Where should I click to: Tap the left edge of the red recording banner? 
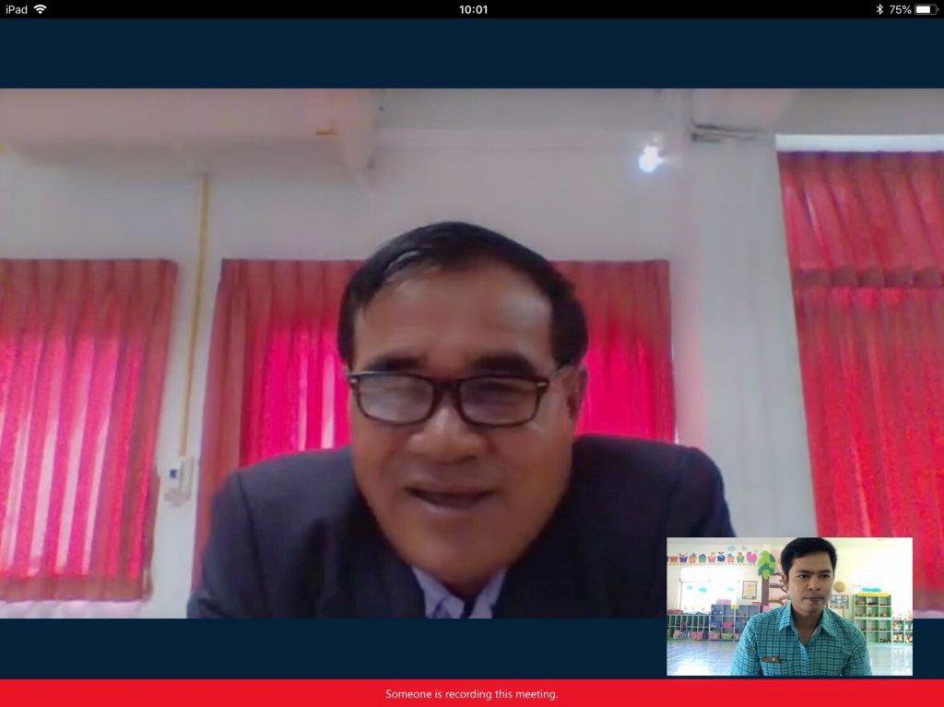click(x=18, y=694)
